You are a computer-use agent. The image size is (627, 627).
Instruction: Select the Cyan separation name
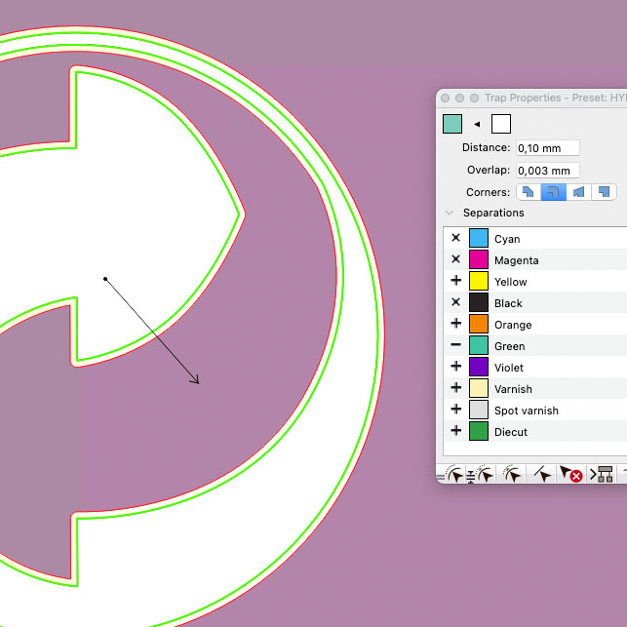coord(507,239)
